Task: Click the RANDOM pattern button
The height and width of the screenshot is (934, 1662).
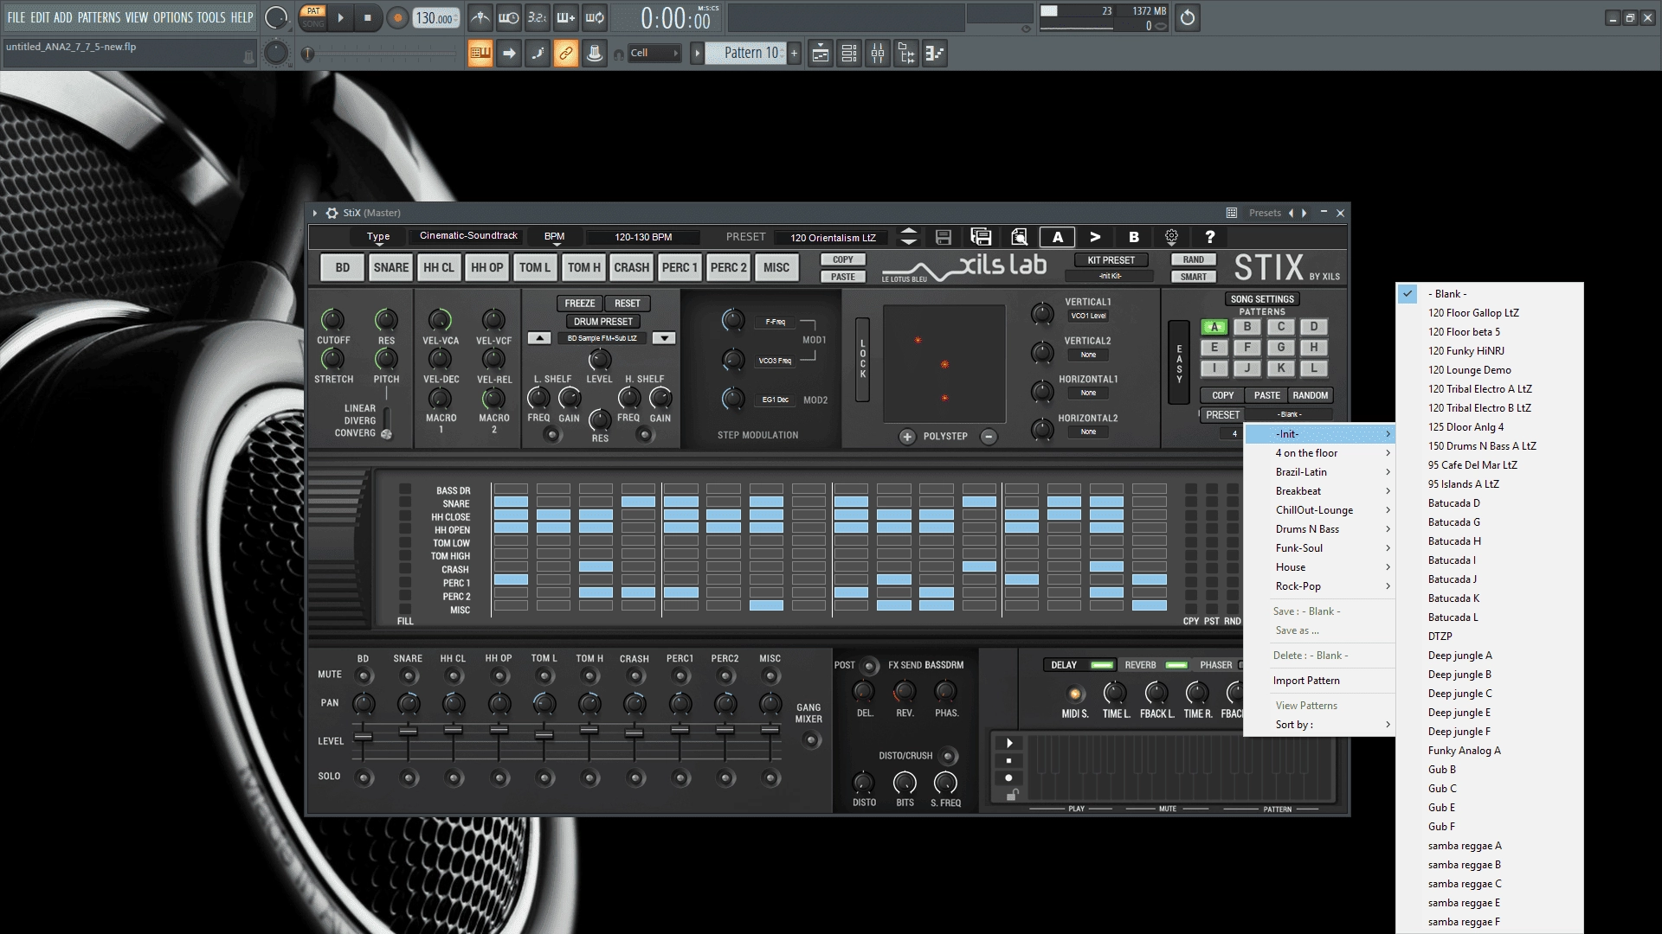Action: [x=1310, y=395]
